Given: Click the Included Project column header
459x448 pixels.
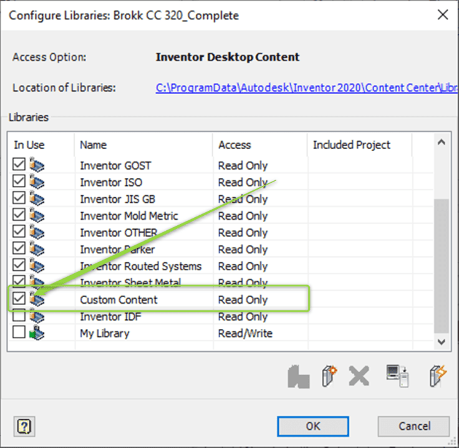Looking at the screenshot, I should click(x=359, y=145).
